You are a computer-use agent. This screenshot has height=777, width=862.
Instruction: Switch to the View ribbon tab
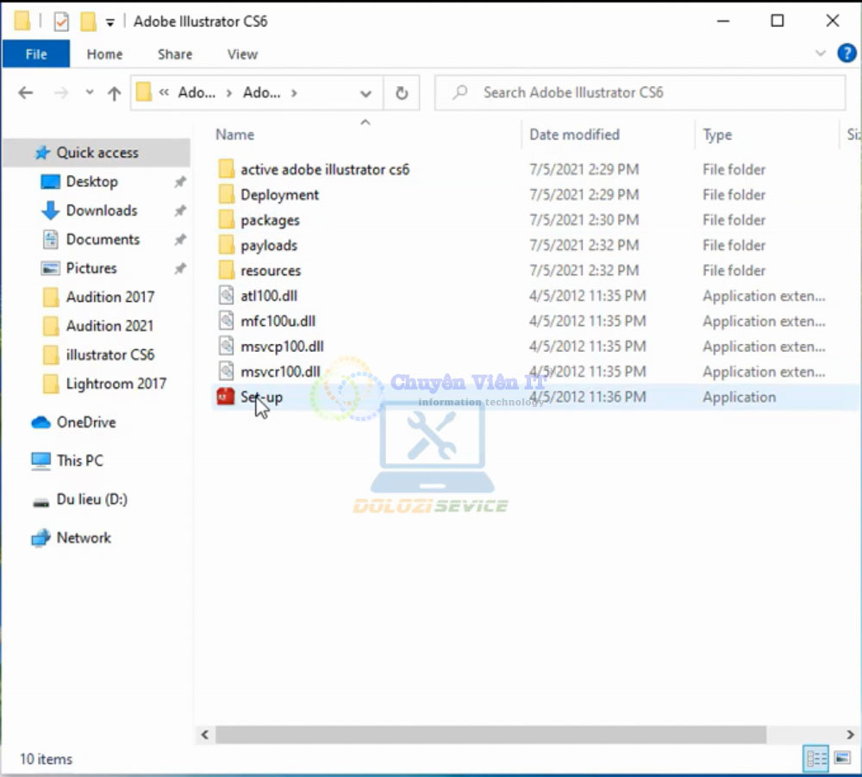click(x=242, y=54)
